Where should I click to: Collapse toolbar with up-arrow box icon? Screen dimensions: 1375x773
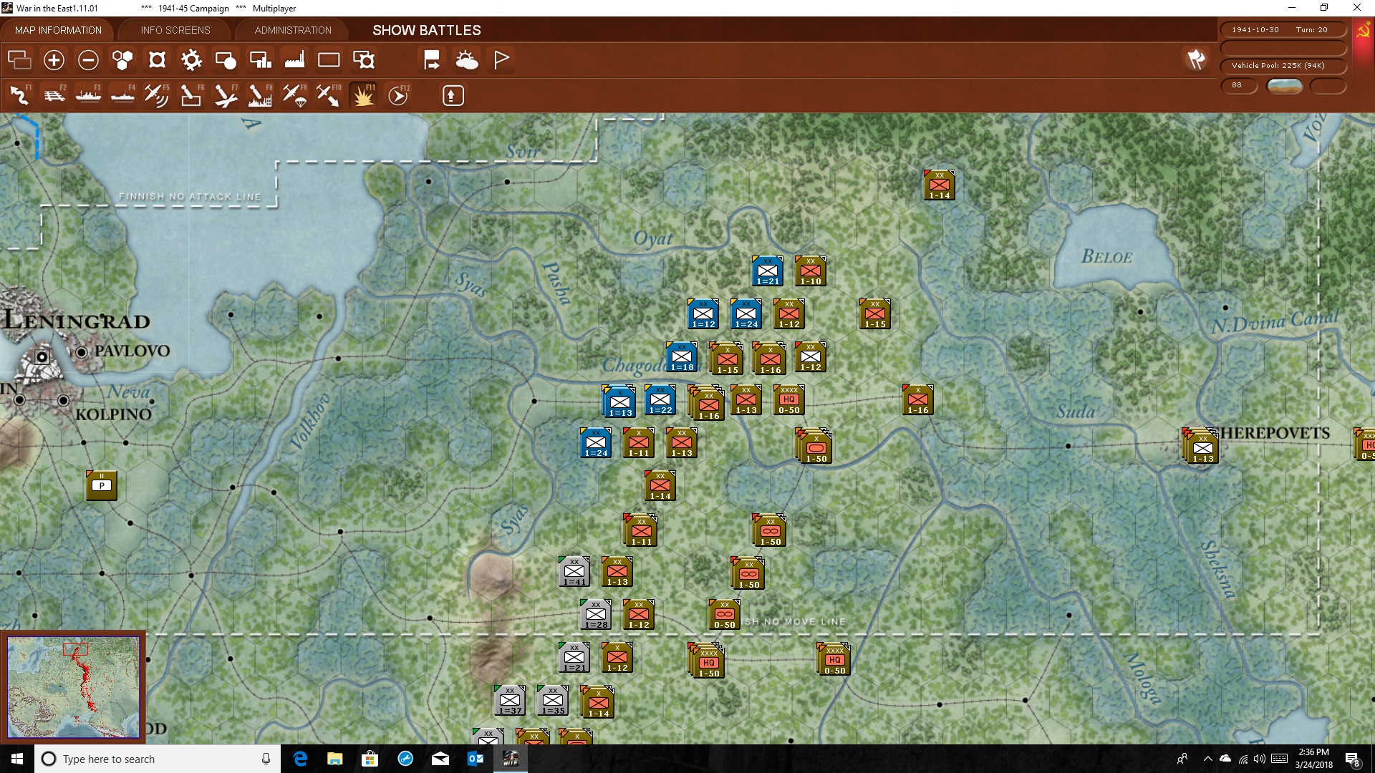(453, 95)
